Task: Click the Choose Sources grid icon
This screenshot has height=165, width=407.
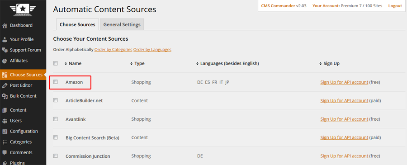Action: coord(5,75)
